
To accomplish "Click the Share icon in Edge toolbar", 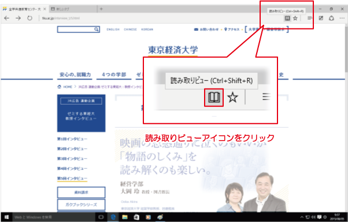I will click(x=332, y=18).
